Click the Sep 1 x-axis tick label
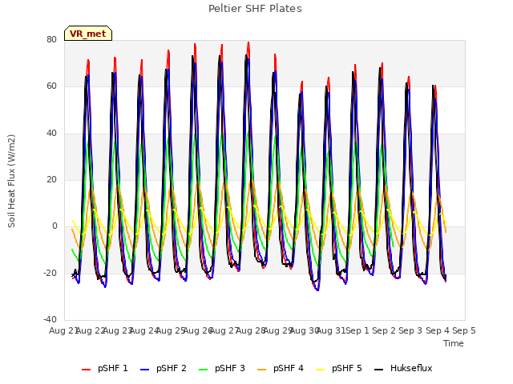 pyautogui.click(x=357, y=330)
